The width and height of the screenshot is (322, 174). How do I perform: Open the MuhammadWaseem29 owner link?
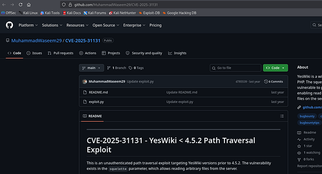pos(36,40)
